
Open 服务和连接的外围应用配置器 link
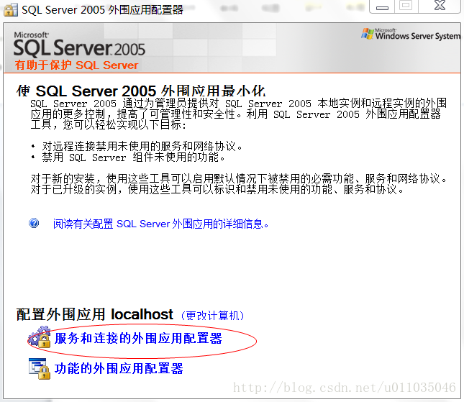[138, 339]
